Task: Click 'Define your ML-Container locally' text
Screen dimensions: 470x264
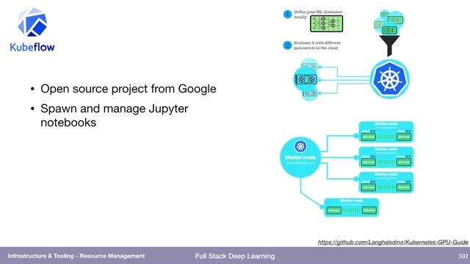Action: (x=318, y=15)
